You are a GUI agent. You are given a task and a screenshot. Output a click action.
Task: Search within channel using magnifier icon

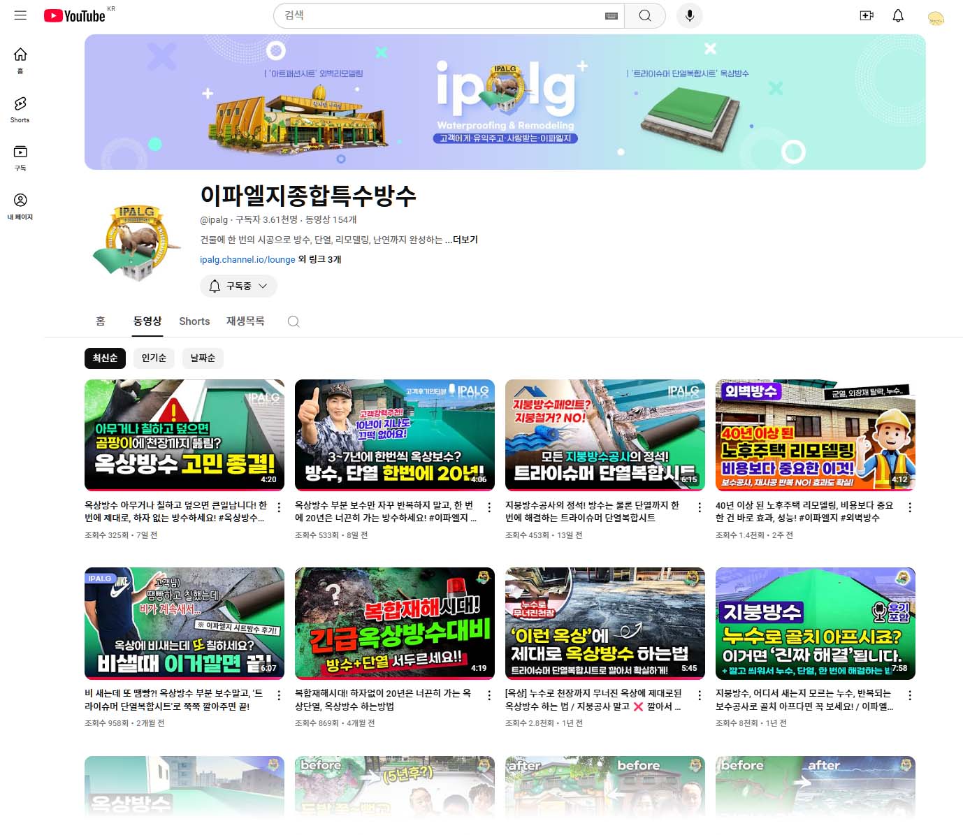point(294,321)
